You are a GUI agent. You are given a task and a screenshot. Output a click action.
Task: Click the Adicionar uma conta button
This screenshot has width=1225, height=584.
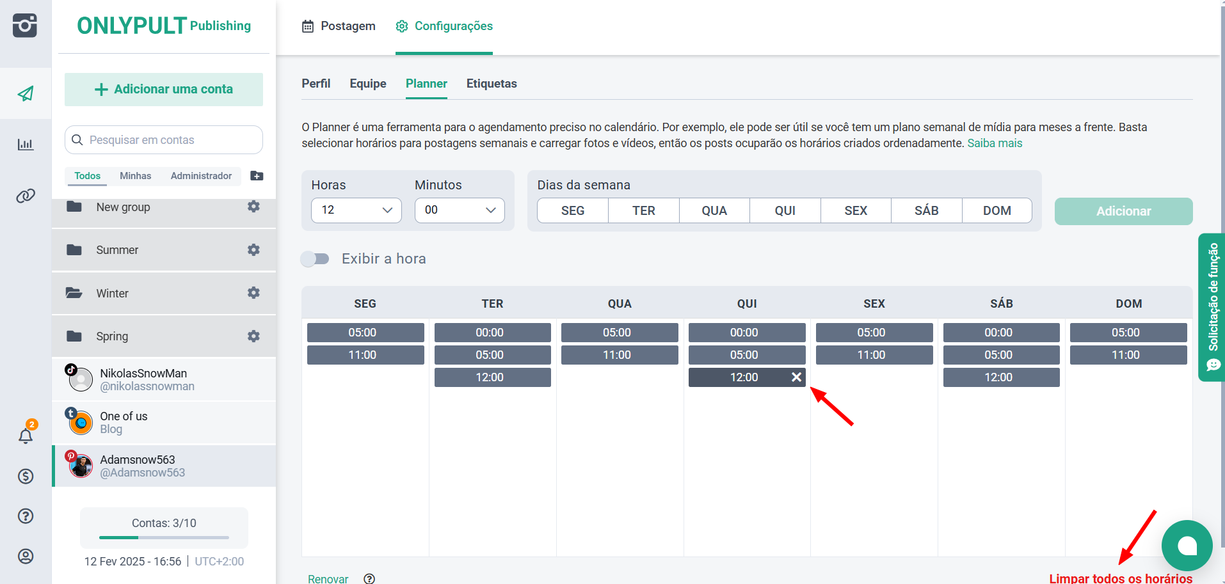click(x=164, y=90)
